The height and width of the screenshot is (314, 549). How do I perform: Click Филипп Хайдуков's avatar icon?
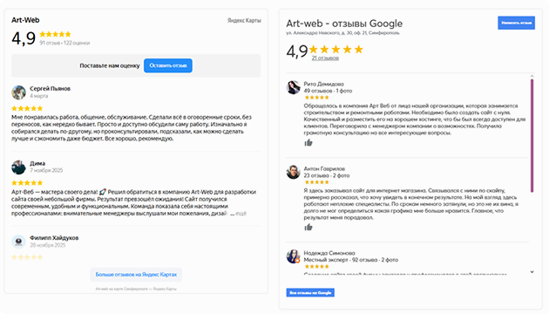point(18,242)
